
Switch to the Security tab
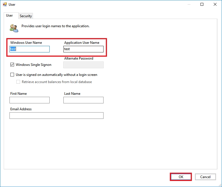coord(26,16)
